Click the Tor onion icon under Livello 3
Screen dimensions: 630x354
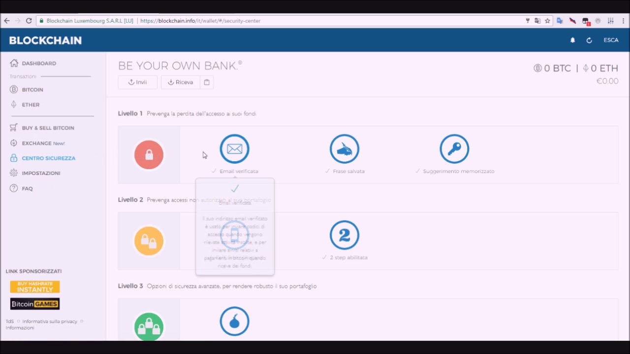coord(234,321)
